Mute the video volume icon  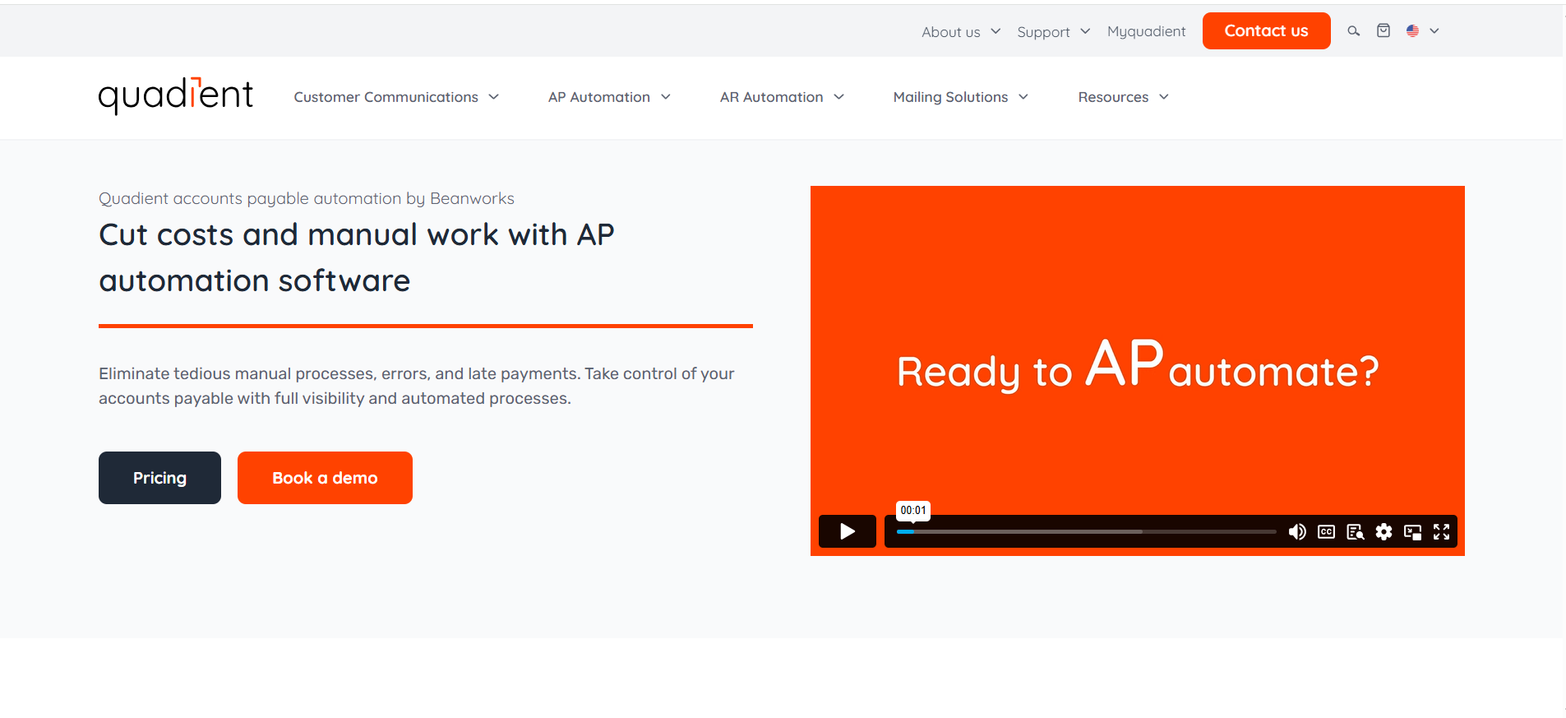(x=1297, y=532)
